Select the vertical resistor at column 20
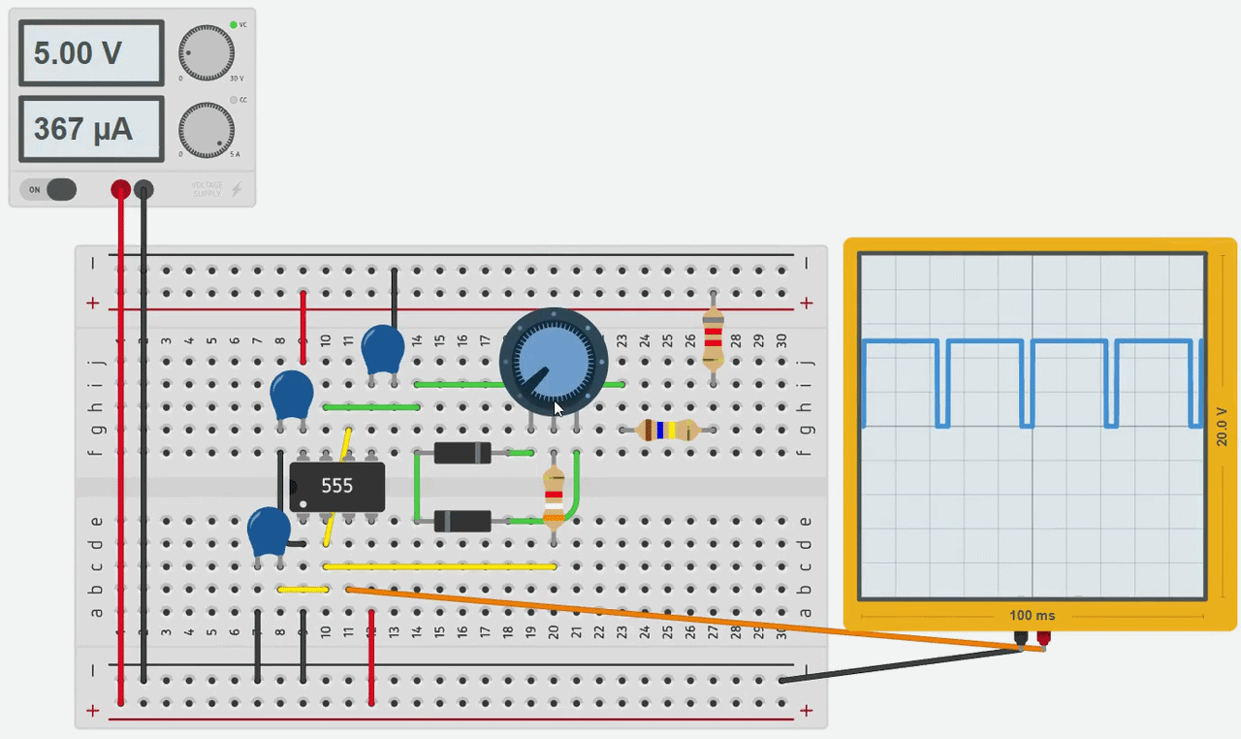This screenshot has width=1241, height=739. click(x=554, y=498)
